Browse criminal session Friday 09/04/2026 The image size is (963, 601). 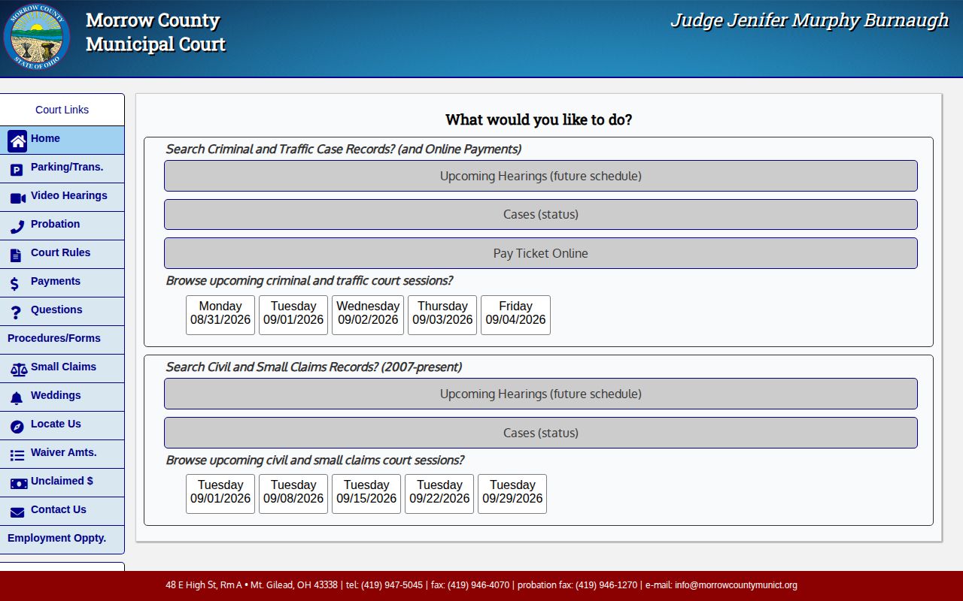pos(515,315)
